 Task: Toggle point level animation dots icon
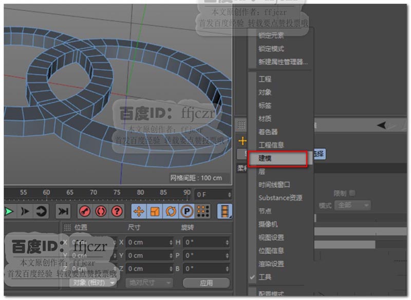pos(203,211)
